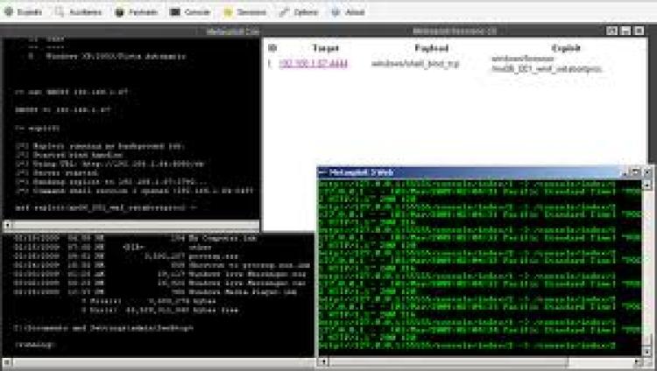
Task: Click the Target column header
Action: point(326,47)
